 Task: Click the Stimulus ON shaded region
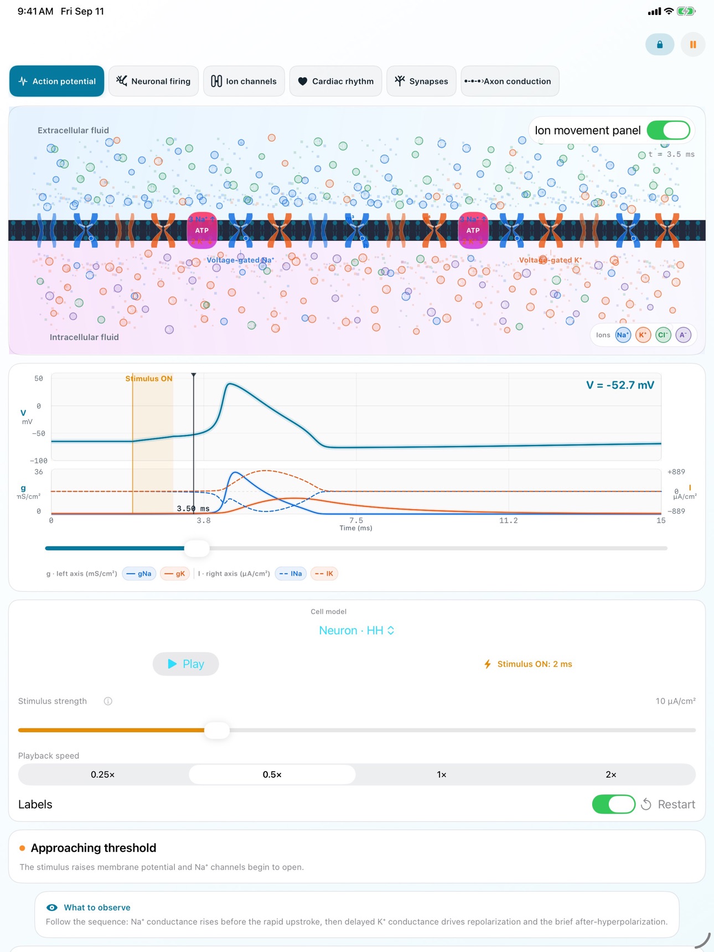(153, 443)
